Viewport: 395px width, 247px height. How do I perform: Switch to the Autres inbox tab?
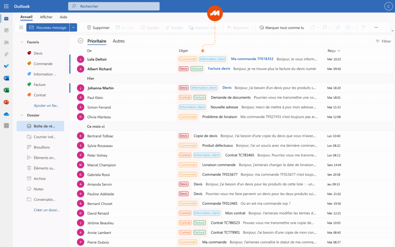pos(118,41)
